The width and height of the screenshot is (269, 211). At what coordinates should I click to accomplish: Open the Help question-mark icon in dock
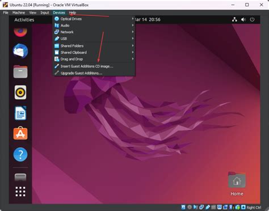click(20, 154)
